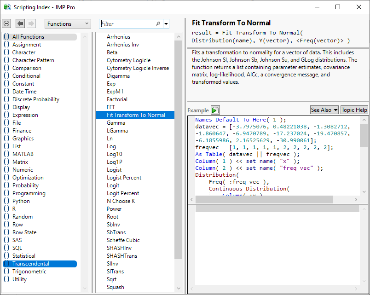370x295 pixels.
Task: Click the example code horizontal scrollbar
Action: click(264, 200)
